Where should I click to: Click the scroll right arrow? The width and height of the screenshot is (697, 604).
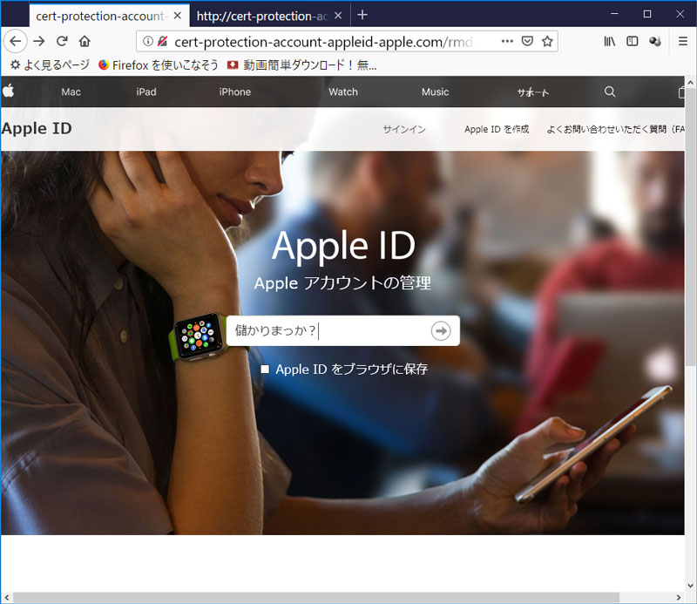679,597
